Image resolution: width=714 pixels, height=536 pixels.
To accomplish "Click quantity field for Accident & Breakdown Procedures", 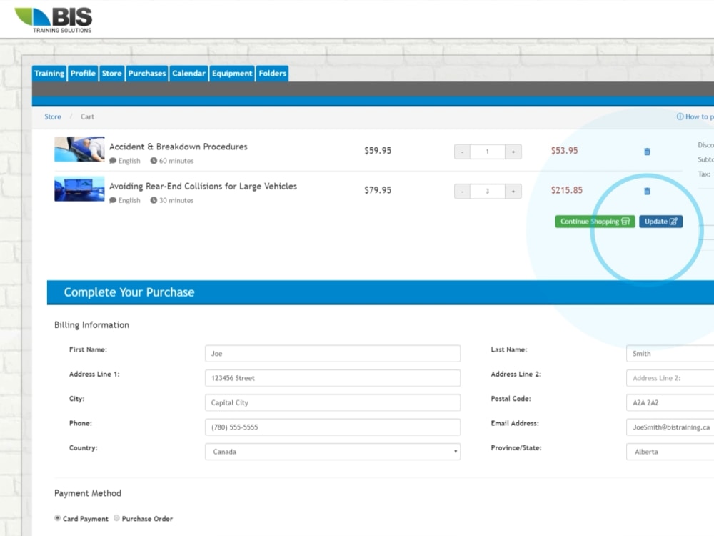I will click(x=487, y=152).
